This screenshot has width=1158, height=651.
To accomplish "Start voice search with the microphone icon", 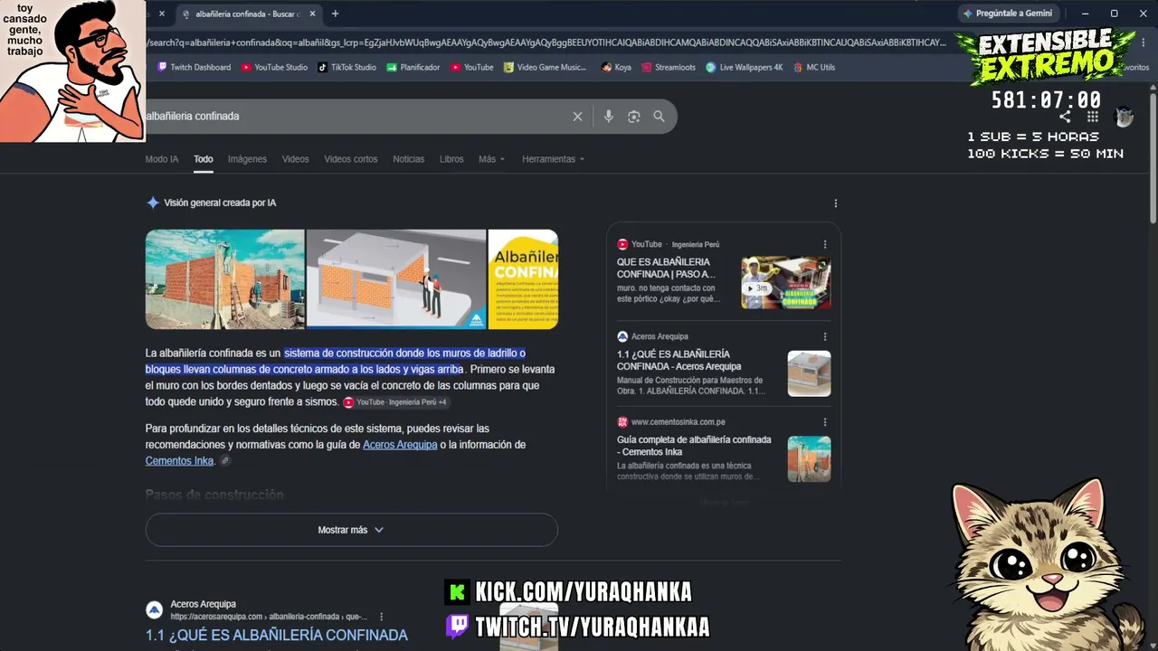I will point(608,117).
